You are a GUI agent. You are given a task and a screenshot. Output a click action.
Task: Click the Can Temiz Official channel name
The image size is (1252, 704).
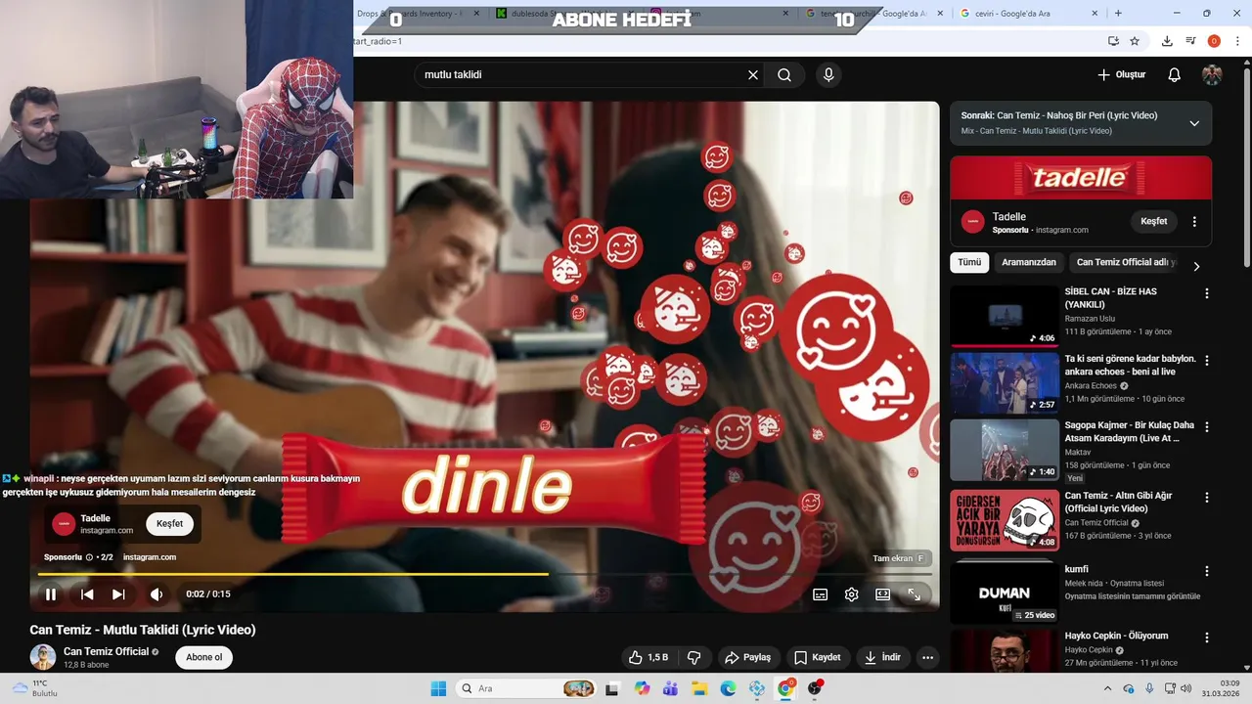106,651
